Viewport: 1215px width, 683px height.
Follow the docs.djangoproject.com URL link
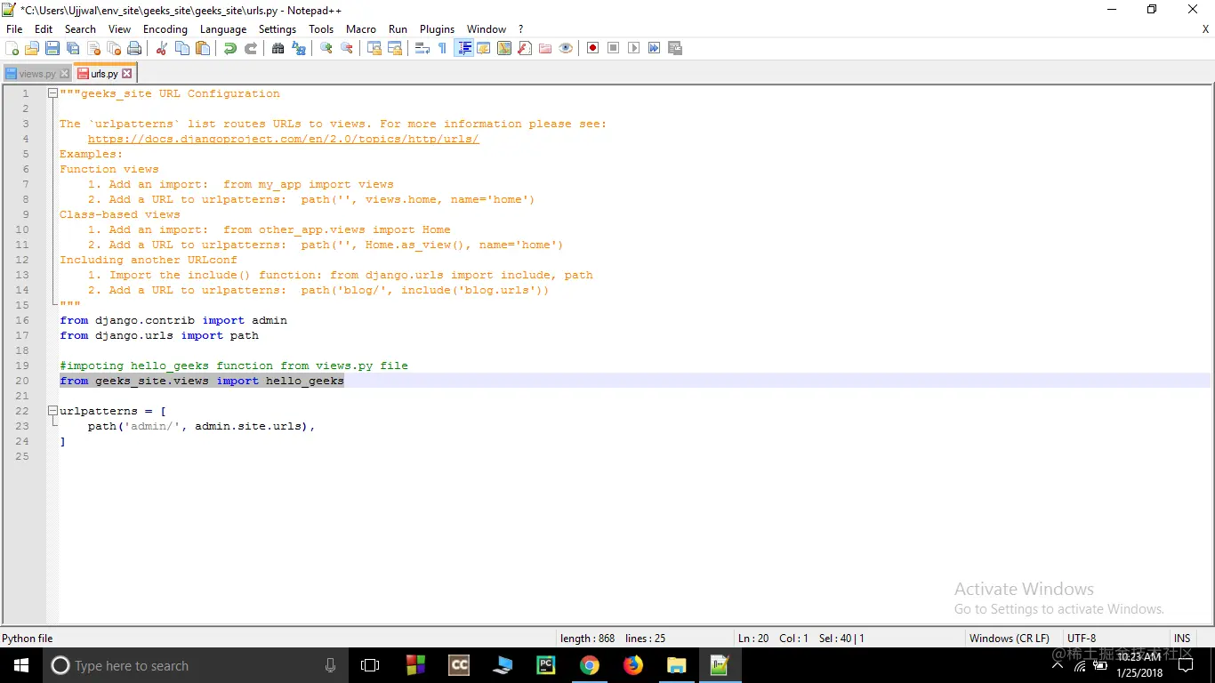tap(284, 139)
